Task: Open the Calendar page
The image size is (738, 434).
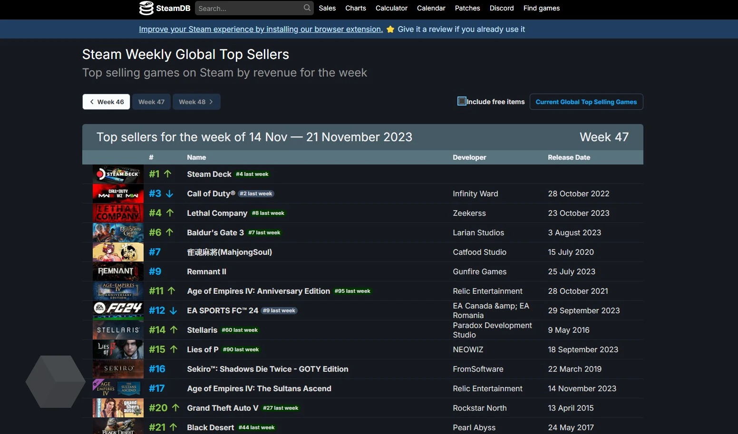Action: coord(431,8)
